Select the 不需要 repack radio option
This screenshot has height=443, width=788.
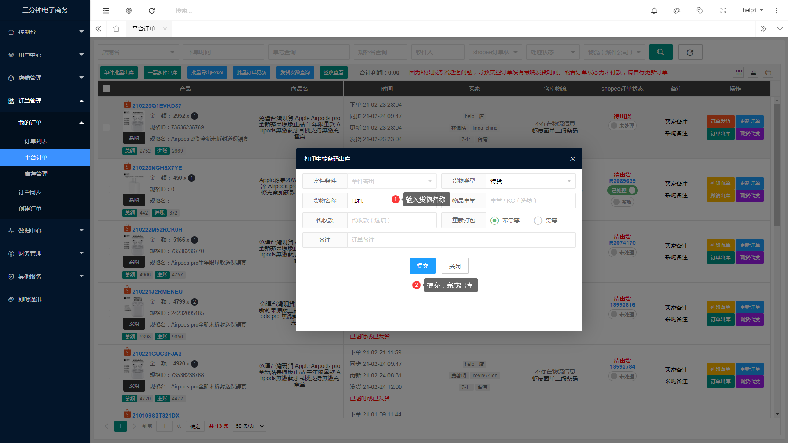495,221
